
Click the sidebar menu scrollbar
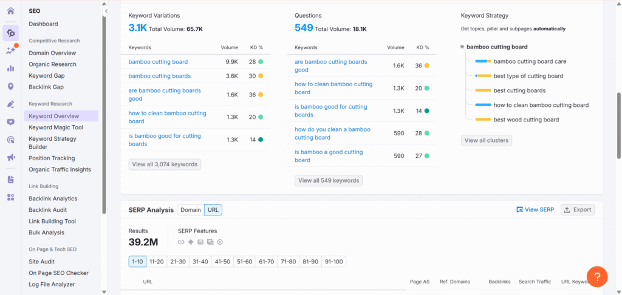104,115
